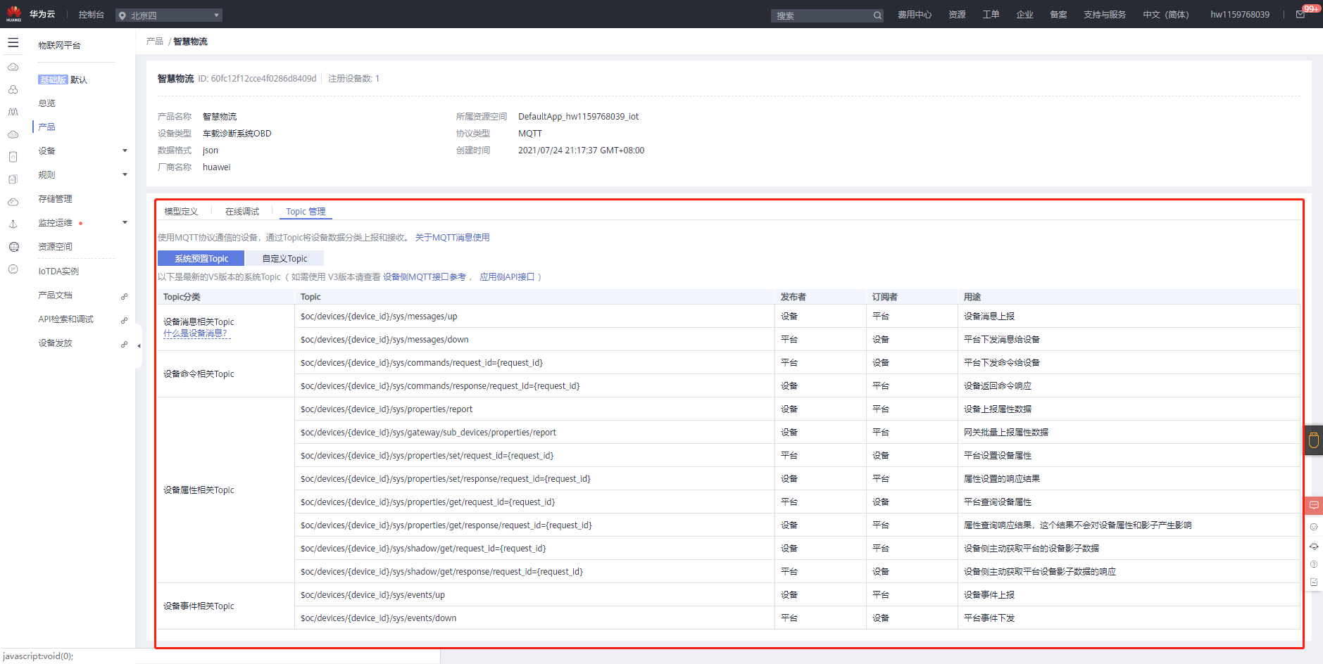Click the cloud gauge icon in sidebar
The height and width of the screenshot is (664, 1323).
tap(13, 202)
